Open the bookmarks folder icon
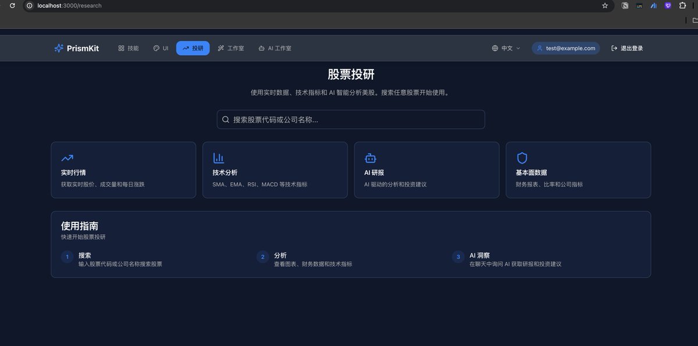Image resolution: width=698 pixels, height=346 pixels. pos(695,20)
